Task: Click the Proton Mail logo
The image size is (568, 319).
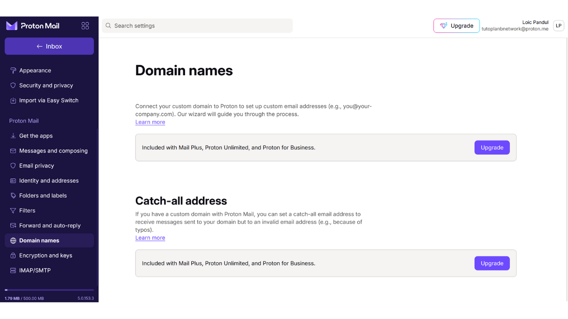Action: coord(33,26)
